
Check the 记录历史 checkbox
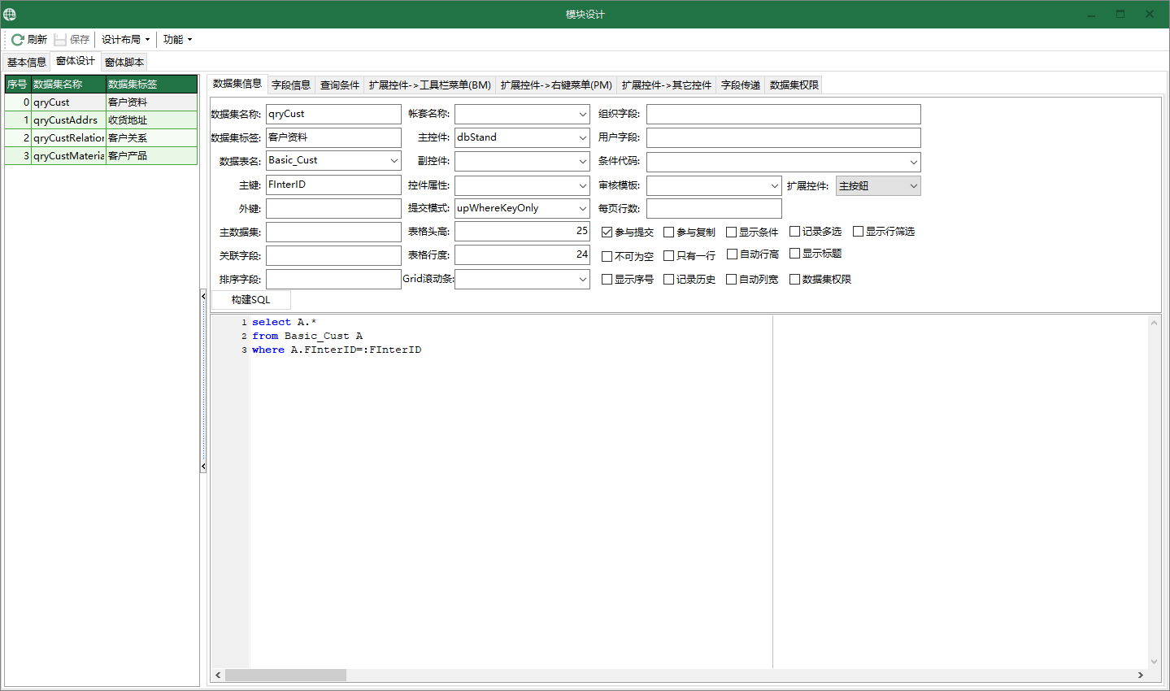coord(668,279)
